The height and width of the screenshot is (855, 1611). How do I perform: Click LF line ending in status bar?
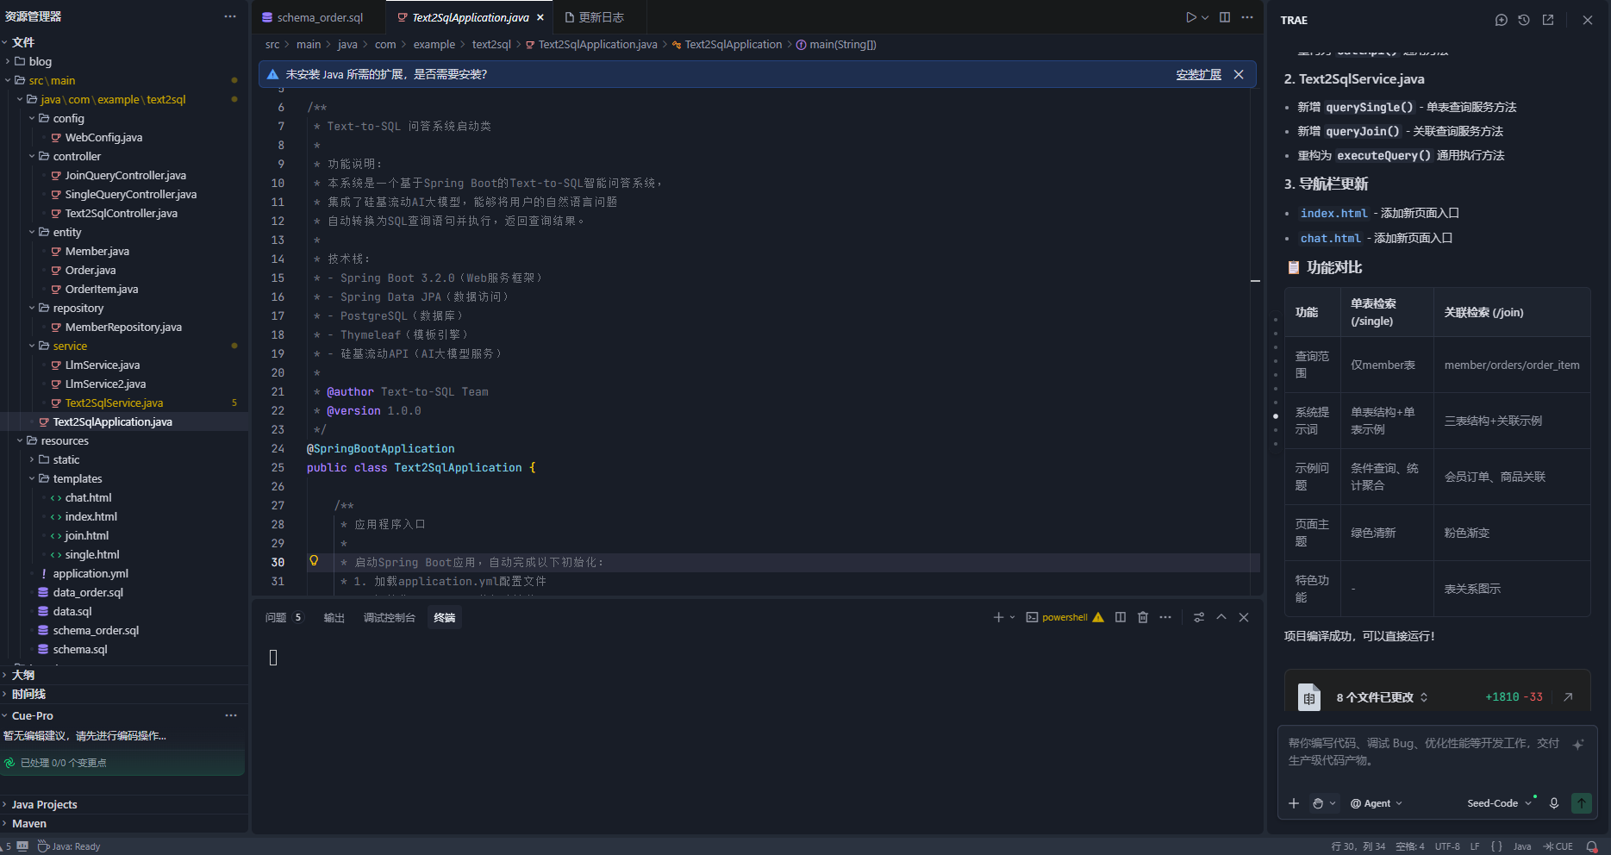click(x=1475, y=846)
